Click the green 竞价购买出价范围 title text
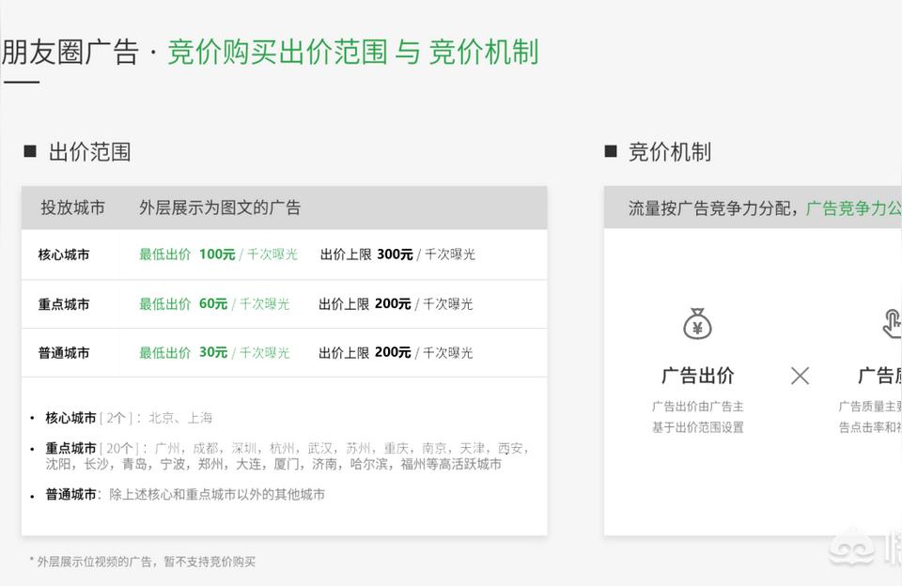Image resolution: width=902 pixels, height=586 pixels. (x=277, y=52)
